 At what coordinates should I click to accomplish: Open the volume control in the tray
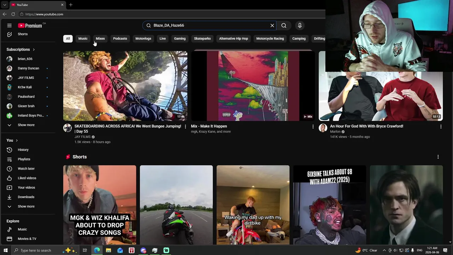coord(395,250)
